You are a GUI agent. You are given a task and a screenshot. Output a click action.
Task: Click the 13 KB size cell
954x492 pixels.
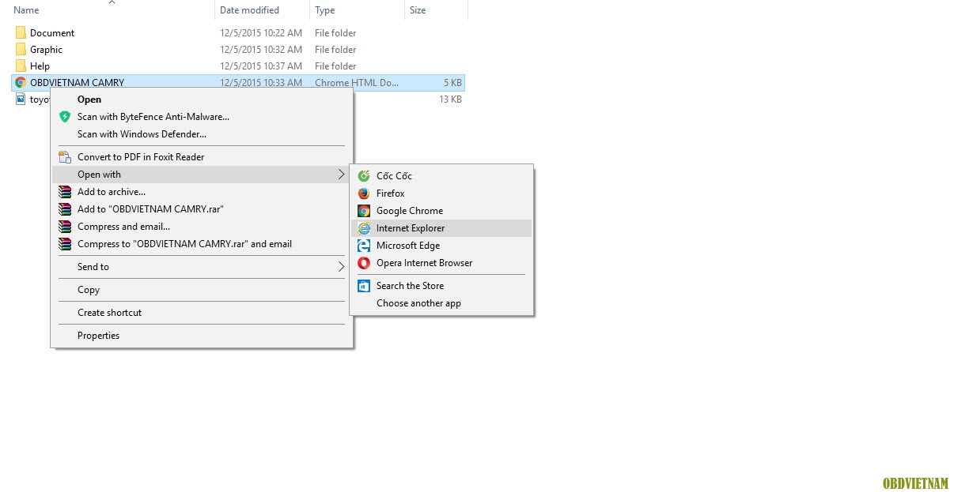[450, 99]
